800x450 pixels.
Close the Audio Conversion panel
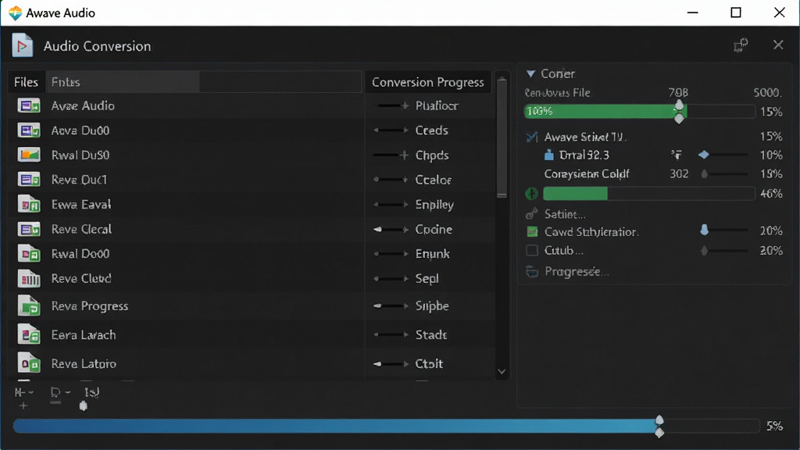[x=778, y=45]
